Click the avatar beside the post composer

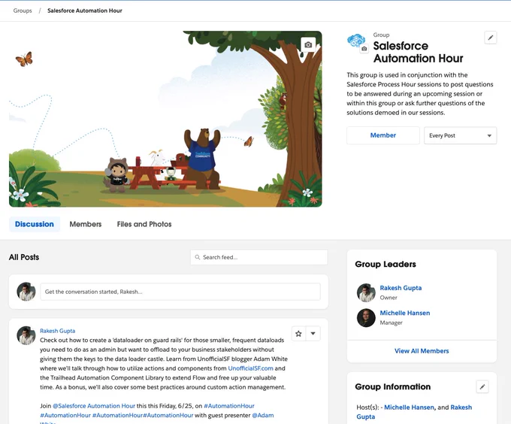point(26,292)
